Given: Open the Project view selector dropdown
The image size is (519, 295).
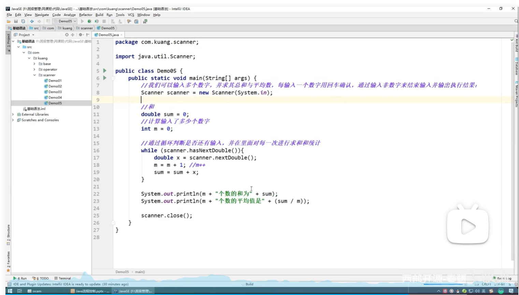Looking at the screenshot, I should pyautogui.click(x=24, y=35).
